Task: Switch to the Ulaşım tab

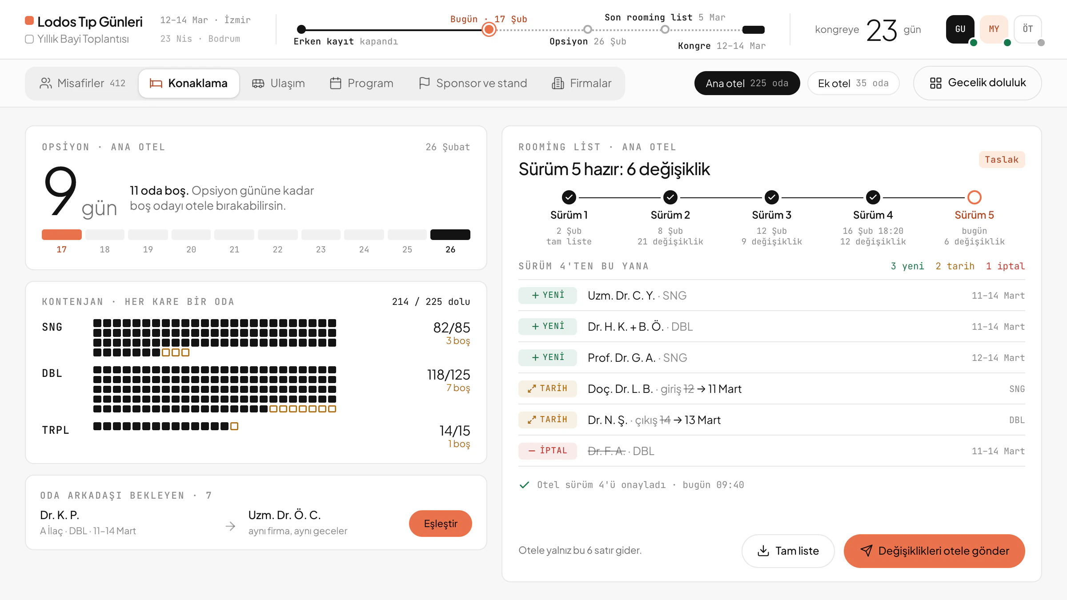Action: point(278,83)
